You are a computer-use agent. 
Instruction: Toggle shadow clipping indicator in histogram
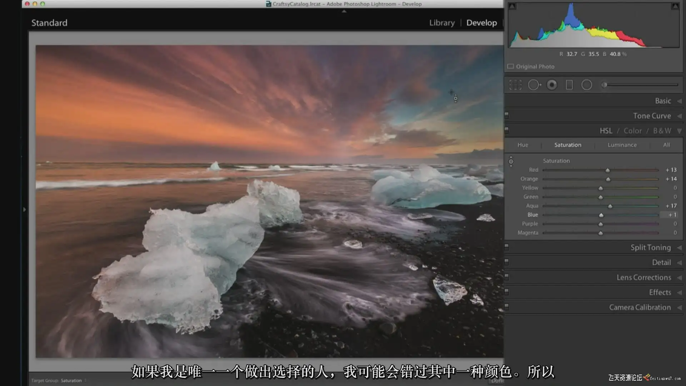[x=512, y=6]
